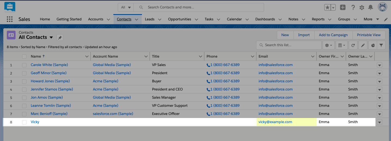Screen dimensions: 391x141
Task: Open row actions for Carole White
Action: click(x=379, y=65)
